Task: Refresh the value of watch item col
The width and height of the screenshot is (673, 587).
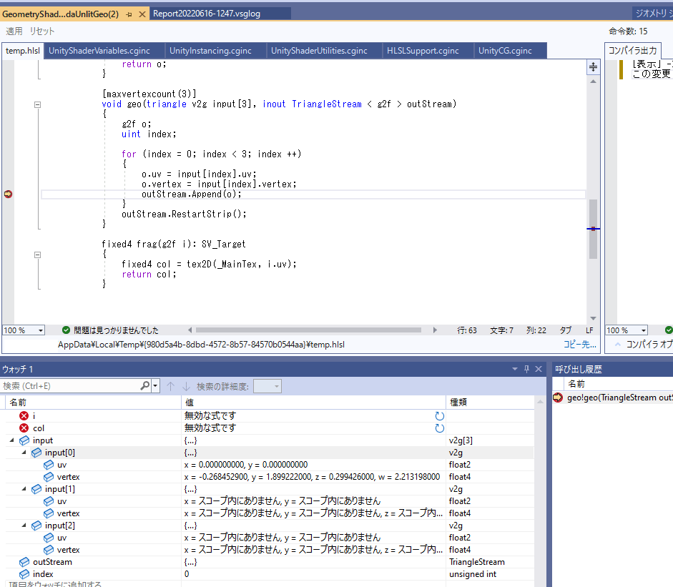Action: tap(440, 428)
